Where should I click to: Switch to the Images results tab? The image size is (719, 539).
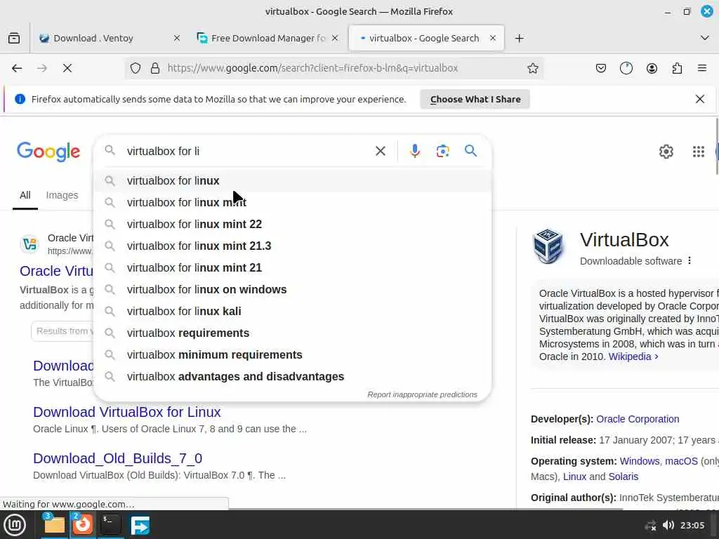[x=62, y=196]
